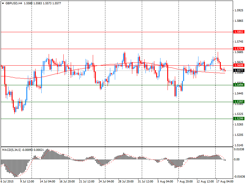This screenshot has height=184, width=245.
Task: Select the 1.5299 green support label
Action: pyautogui.click(x=239, y=119)
